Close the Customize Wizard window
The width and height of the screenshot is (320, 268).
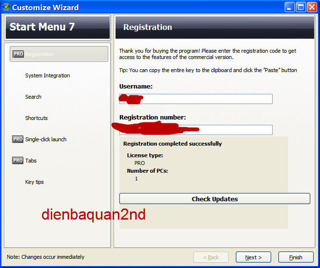[312, 7]
